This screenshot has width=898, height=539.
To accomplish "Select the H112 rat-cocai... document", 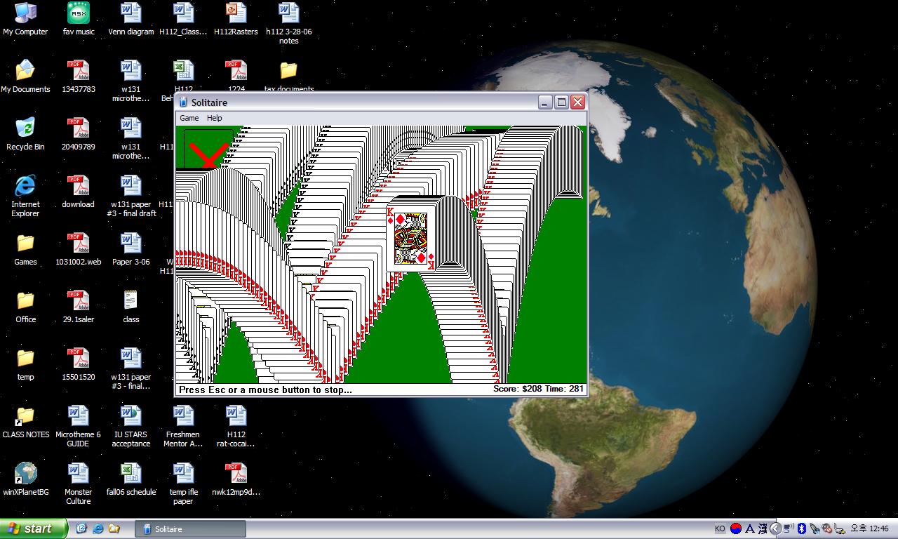I will 236,426.
